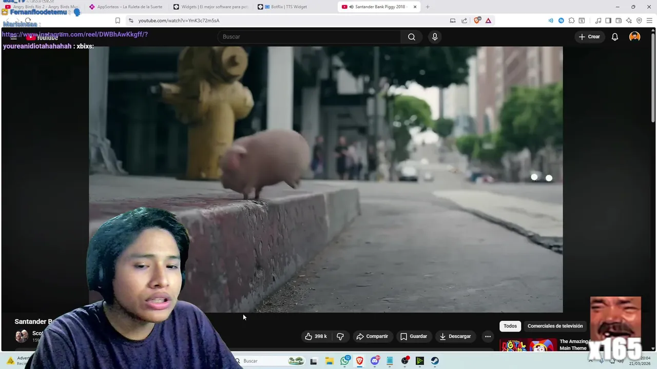Open Brave Shields lion icon
The image size is (657, 369).
point(477,20)
